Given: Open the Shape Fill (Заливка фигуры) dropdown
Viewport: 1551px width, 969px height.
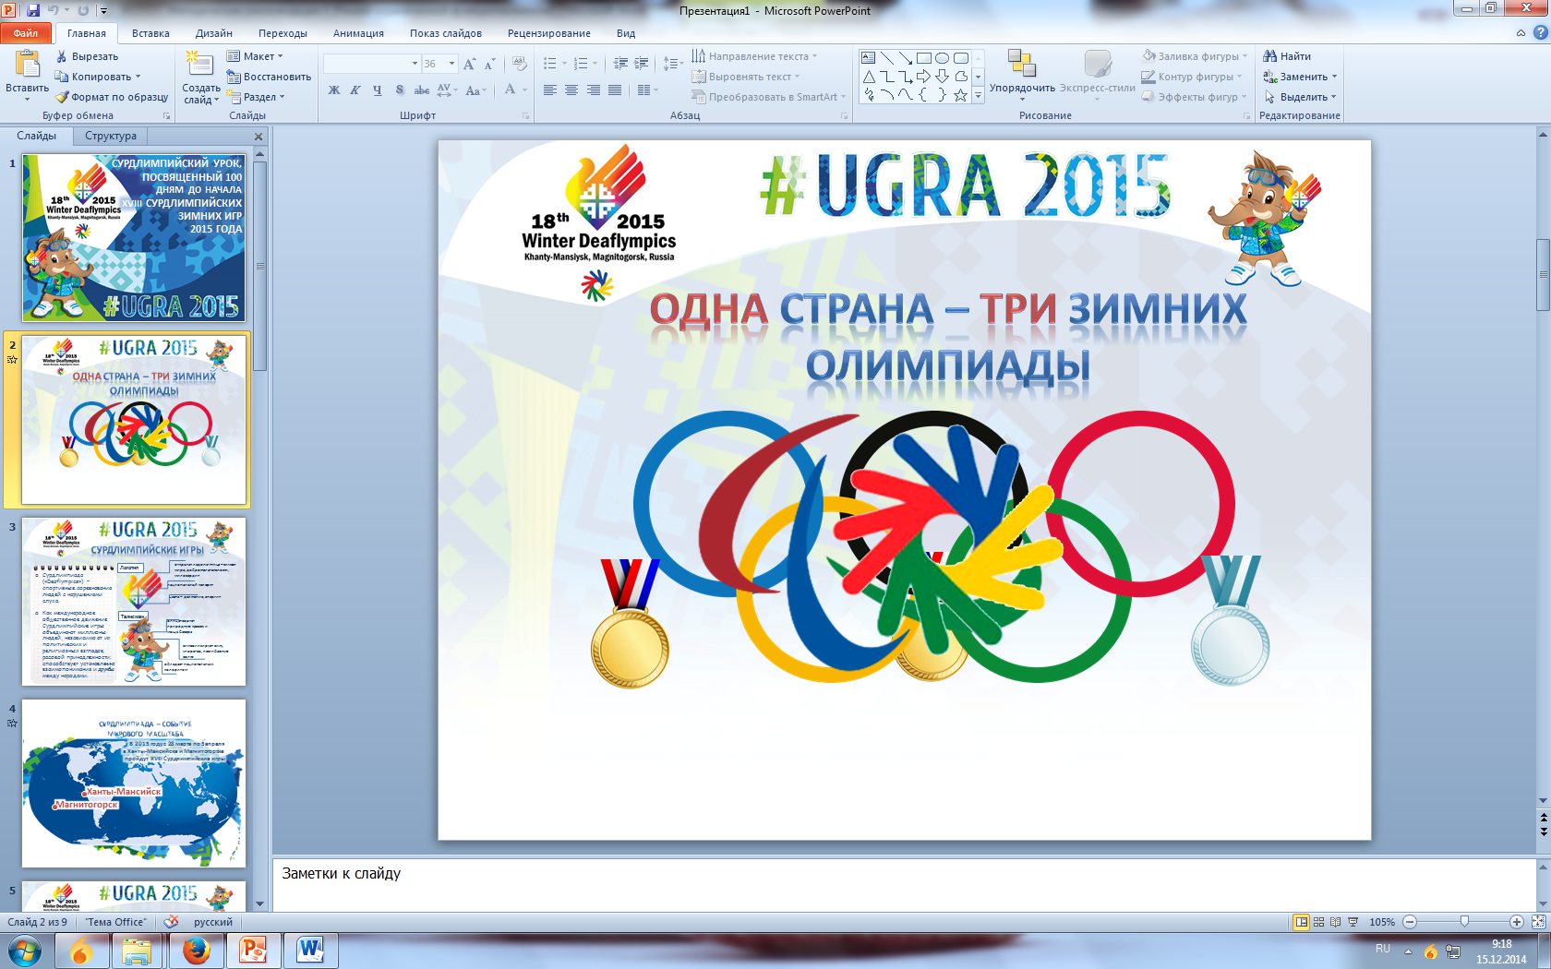Looking at the screenshot, I should tap(1195, 56).
